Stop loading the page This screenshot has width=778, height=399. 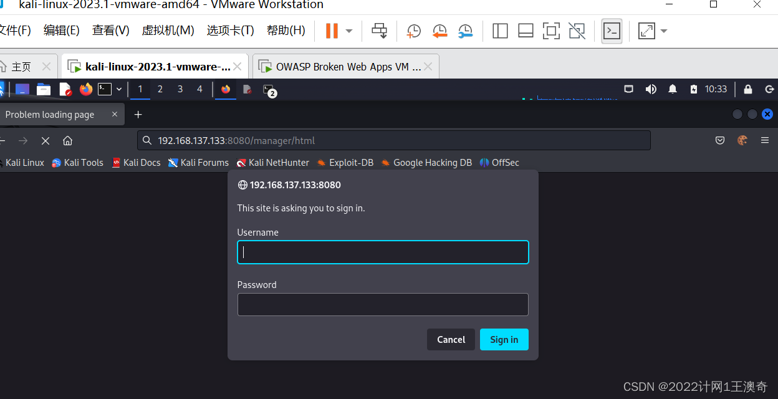pos(46,140)
